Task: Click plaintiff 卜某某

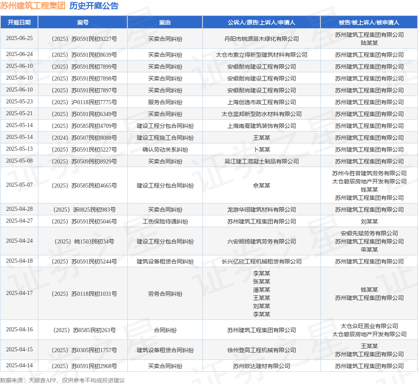Action: point(262,150)
